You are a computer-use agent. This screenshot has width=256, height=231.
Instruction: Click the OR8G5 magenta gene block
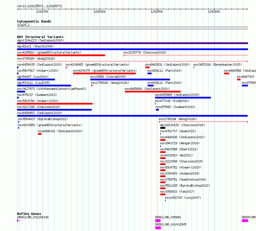(x=245, y=221)
